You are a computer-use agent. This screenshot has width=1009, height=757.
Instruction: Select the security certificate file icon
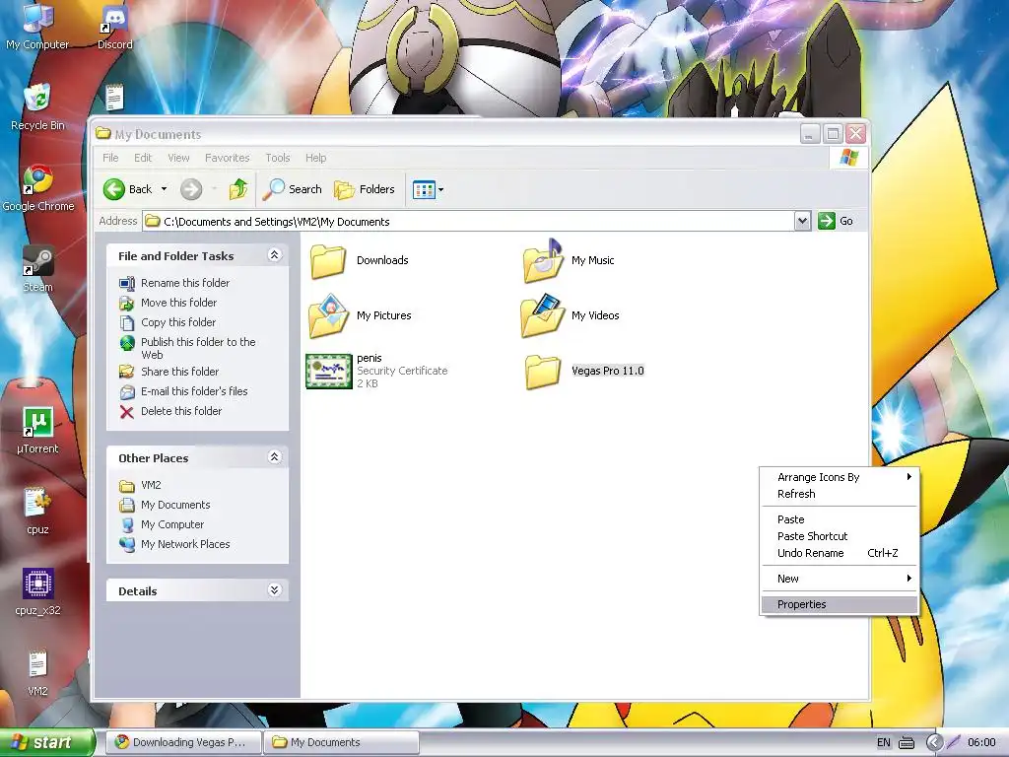click(329, 372)
